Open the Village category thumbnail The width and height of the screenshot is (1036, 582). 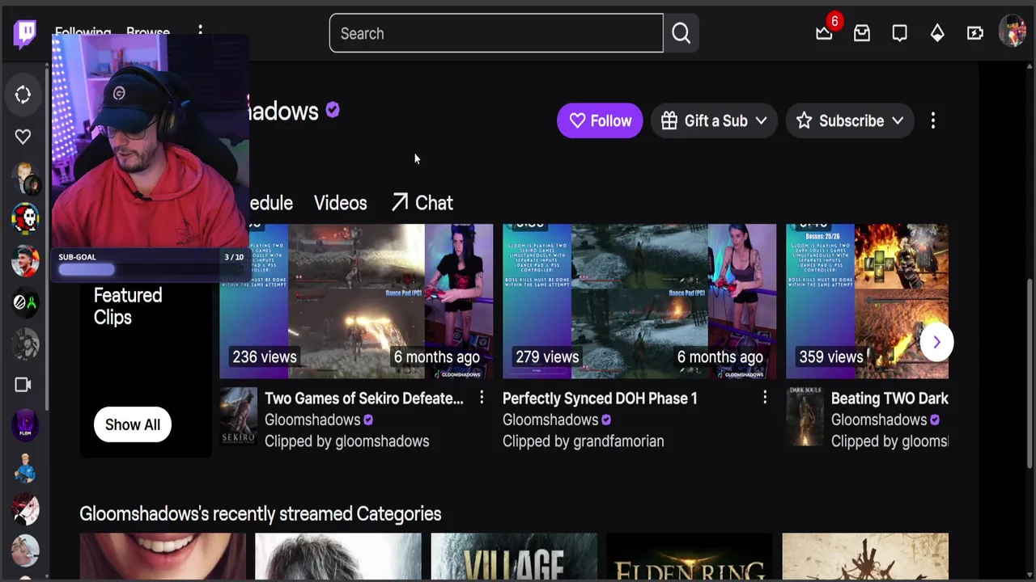coord(514,556)
